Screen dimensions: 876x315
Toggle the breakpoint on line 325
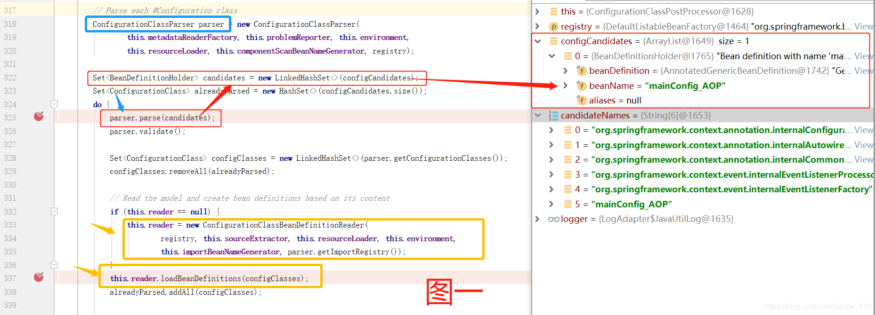[39, 116]
